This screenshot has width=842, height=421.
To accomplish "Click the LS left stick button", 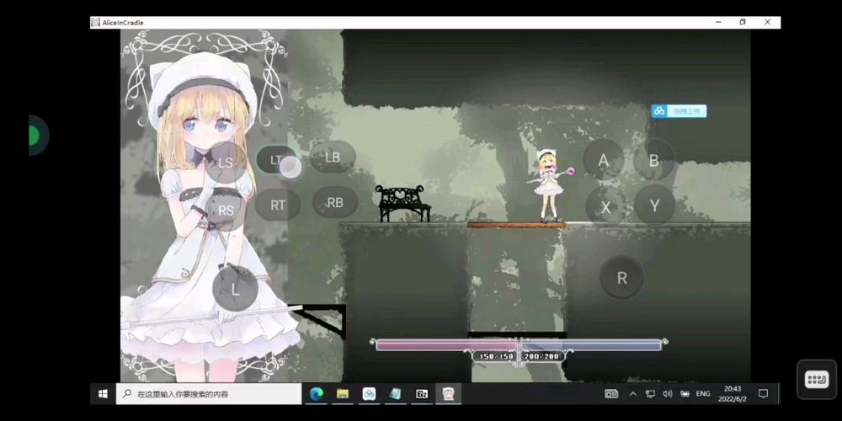I will click(226, 162).
